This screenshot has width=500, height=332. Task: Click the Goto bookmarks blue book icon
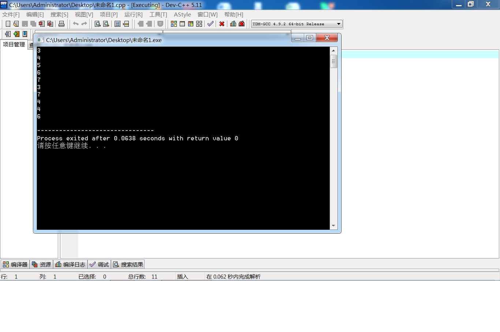click(25, 34)
